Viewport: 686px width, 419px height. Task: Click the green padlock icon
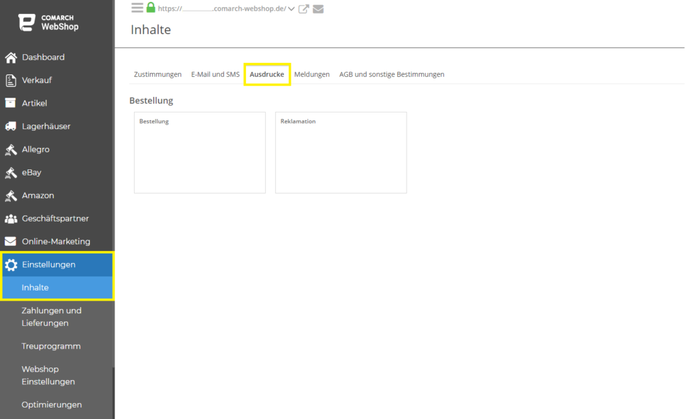pos(151,7)
